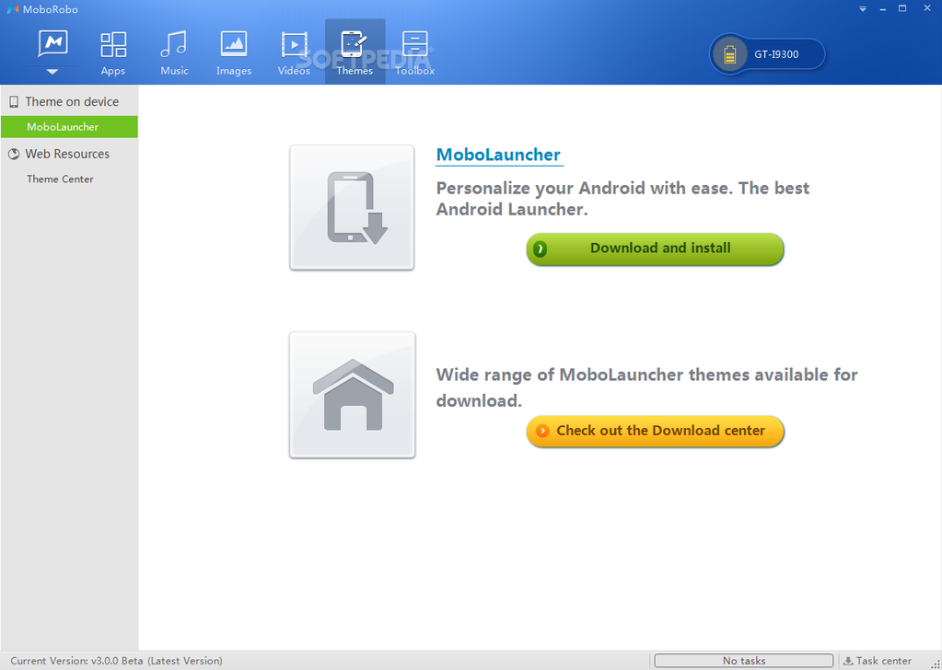Click Check out the Download center button

click(655, 431)
